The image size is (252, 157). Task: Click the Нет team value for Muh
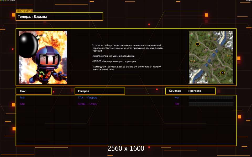177,98
